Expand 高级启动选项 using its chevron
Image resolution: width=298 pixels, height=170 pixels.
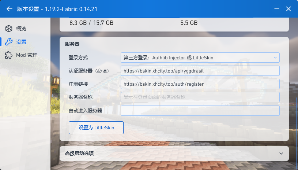(x=281, y=154)
